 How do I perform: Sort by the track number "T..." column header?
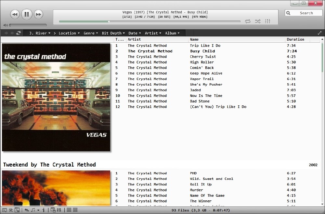click(x=120, y=39)
